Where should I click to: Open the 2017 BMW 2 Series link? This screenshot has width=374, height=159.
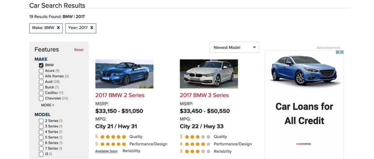coord(120,95)
